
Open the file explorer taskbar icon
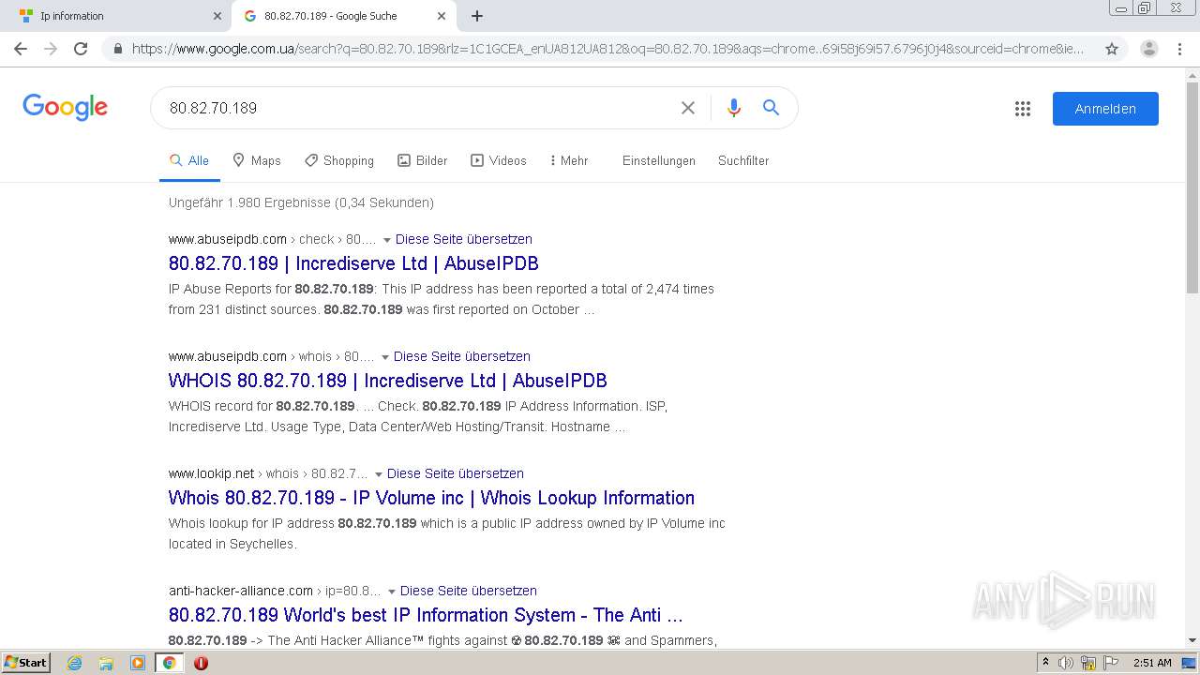[106, 663]
